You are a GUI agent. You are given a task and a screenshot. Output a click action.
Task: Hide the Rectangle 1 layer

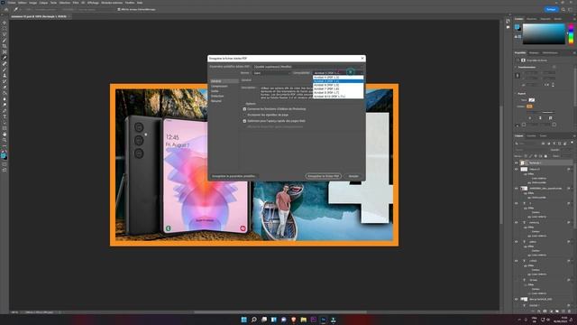(x=516, y=162)
